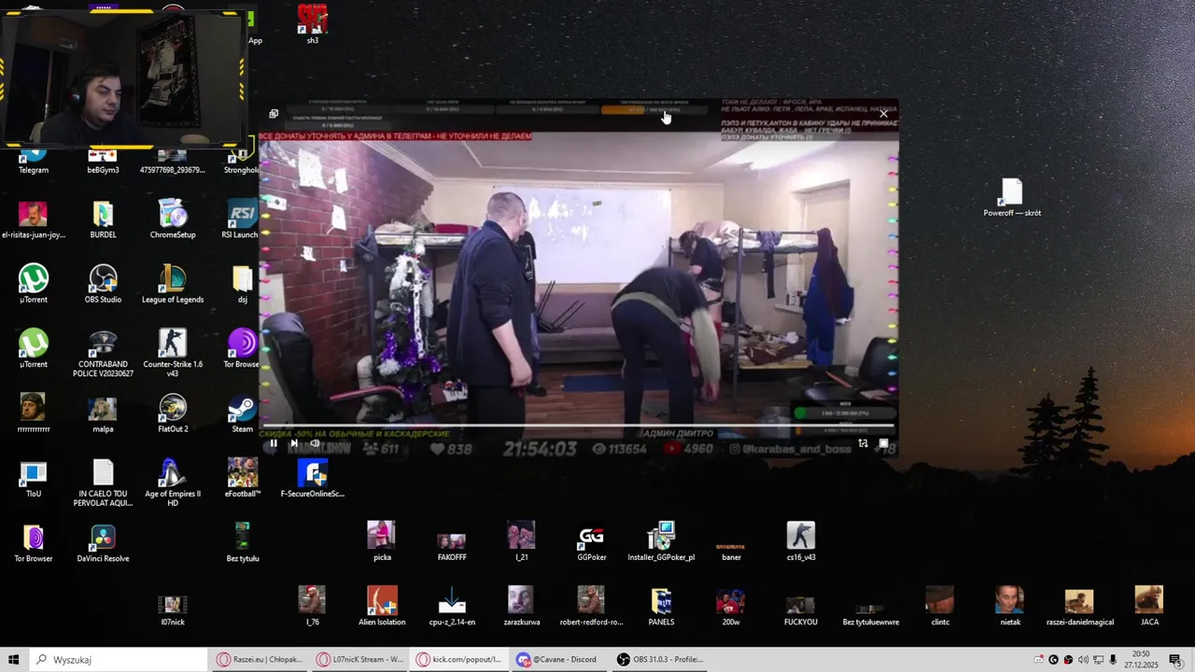Open the Poweroff — skrót shortcut
The image size is (1195, 672).
[x=1012, y=198]
